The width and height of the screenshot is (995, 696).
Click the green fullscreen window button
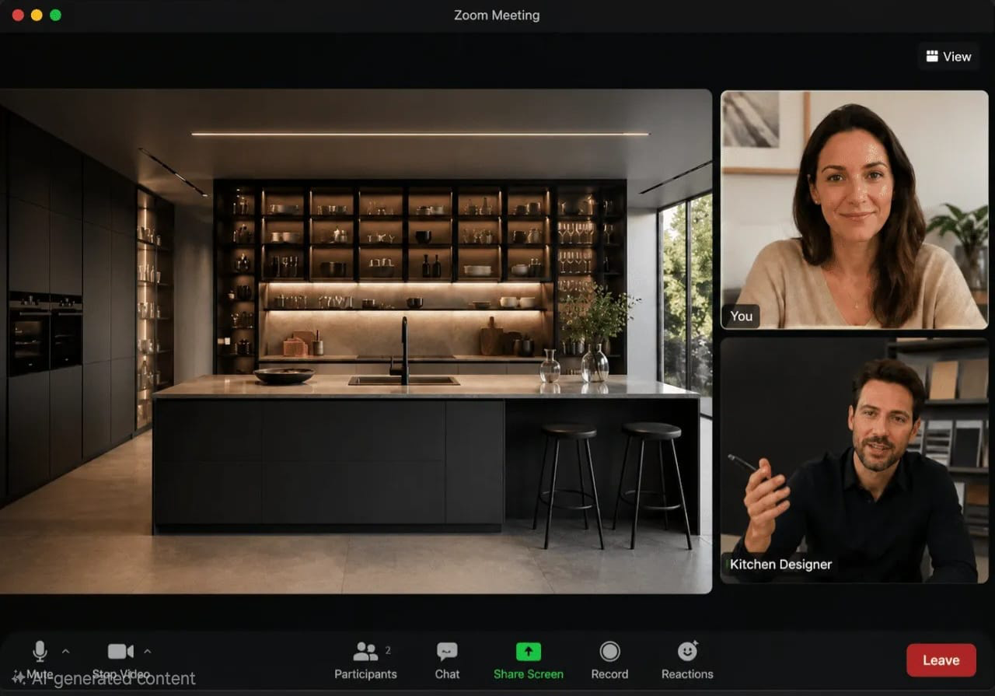[x=55, y=15]
